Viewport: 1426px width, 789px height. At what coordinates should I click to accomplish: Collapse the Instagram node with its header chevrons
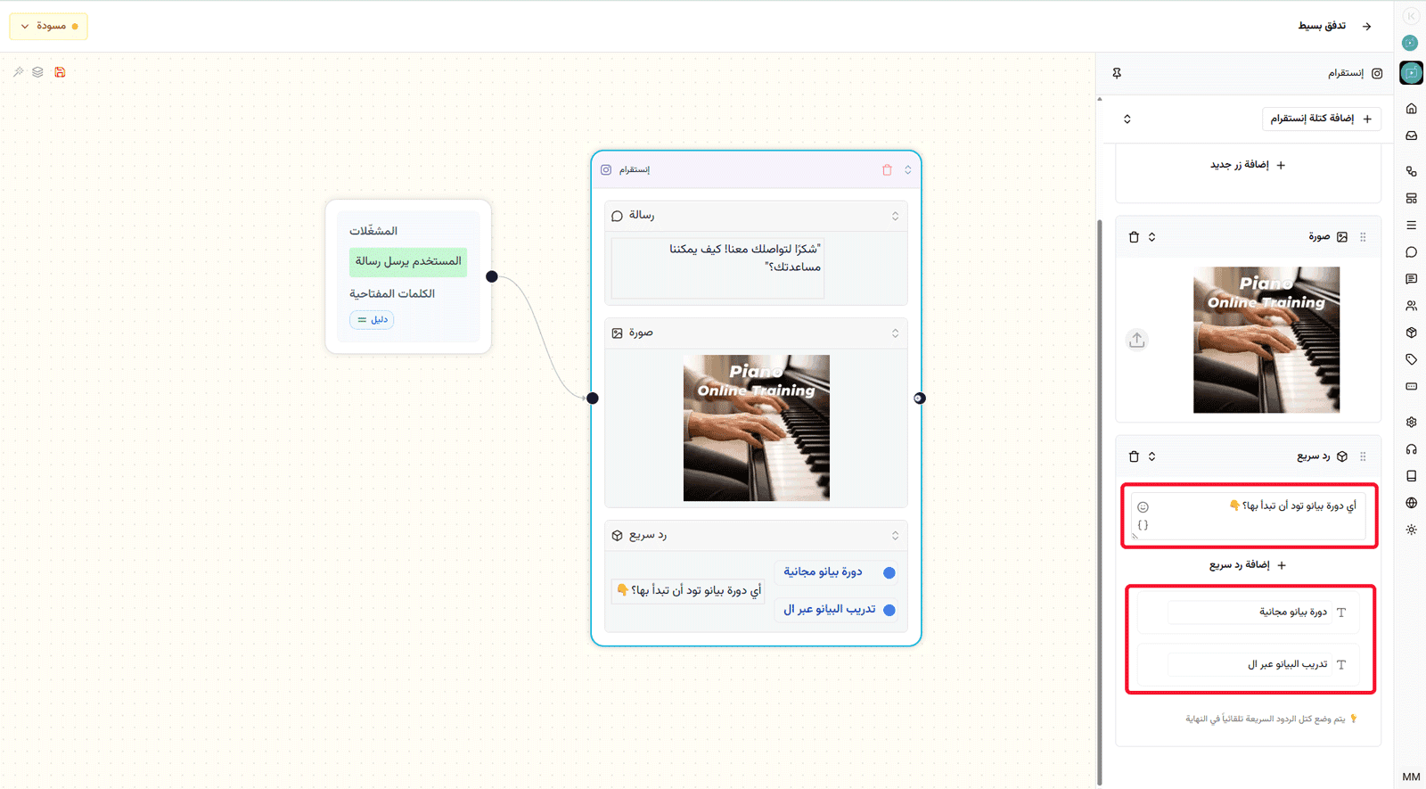908,169
